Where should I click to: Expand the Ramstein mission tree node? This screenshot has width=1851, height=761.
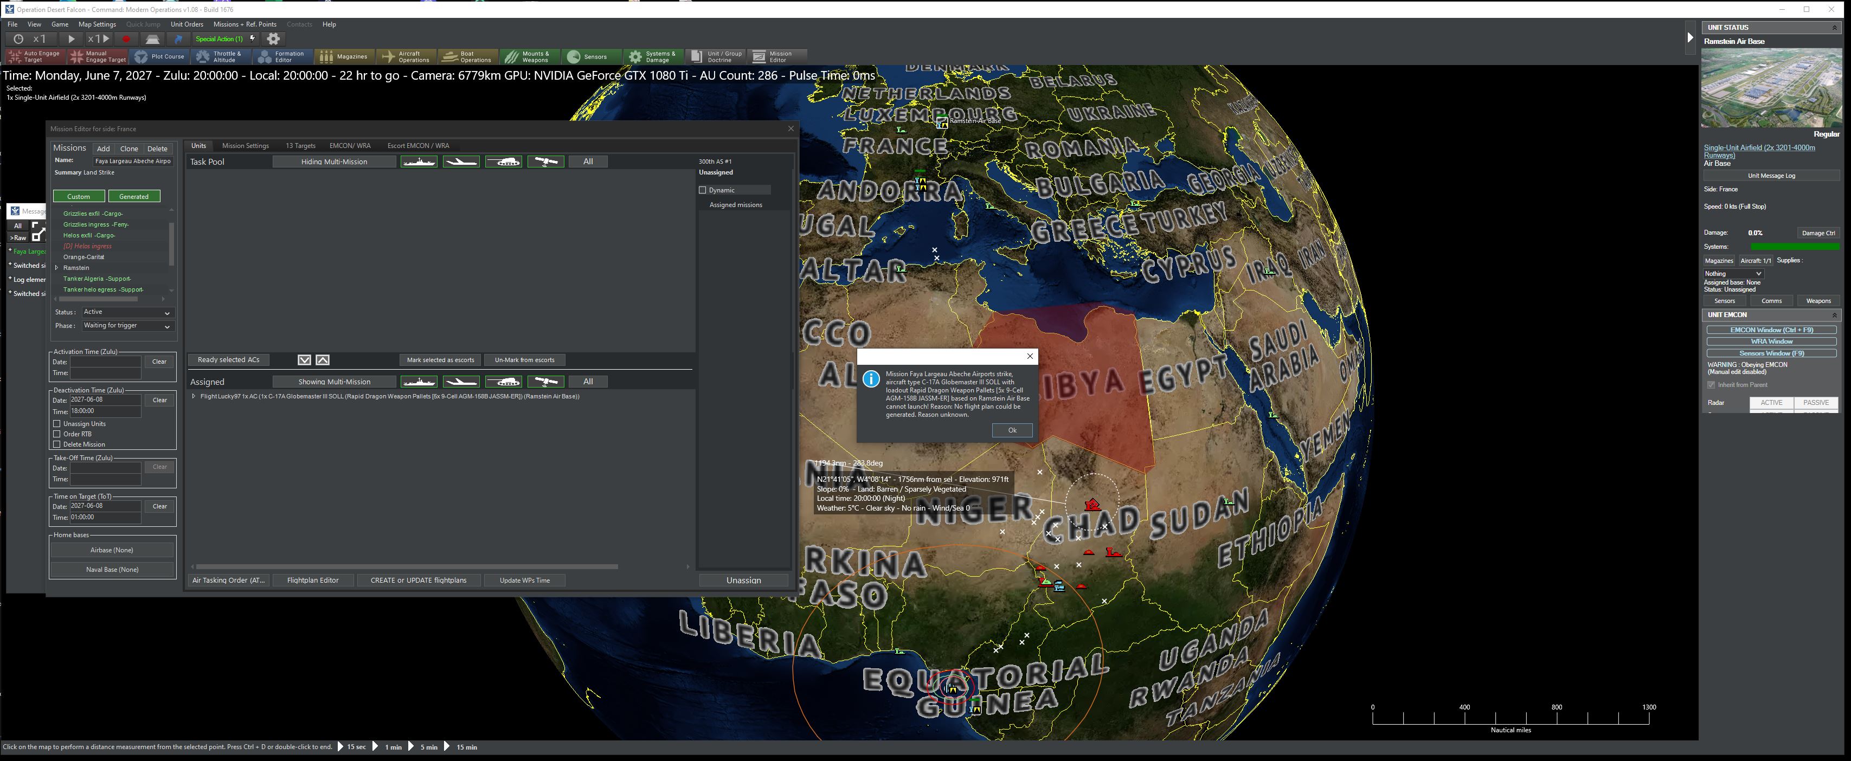(x=57, y=268)
